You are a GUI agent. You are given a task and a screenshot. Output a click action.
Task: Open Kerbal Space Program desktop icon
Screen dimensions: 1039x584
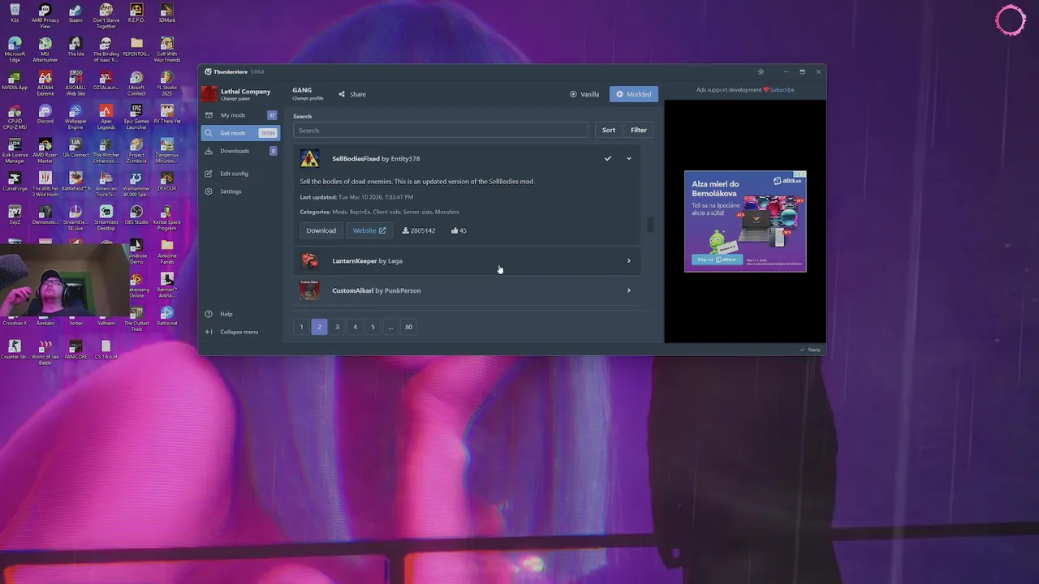point(166,218)
